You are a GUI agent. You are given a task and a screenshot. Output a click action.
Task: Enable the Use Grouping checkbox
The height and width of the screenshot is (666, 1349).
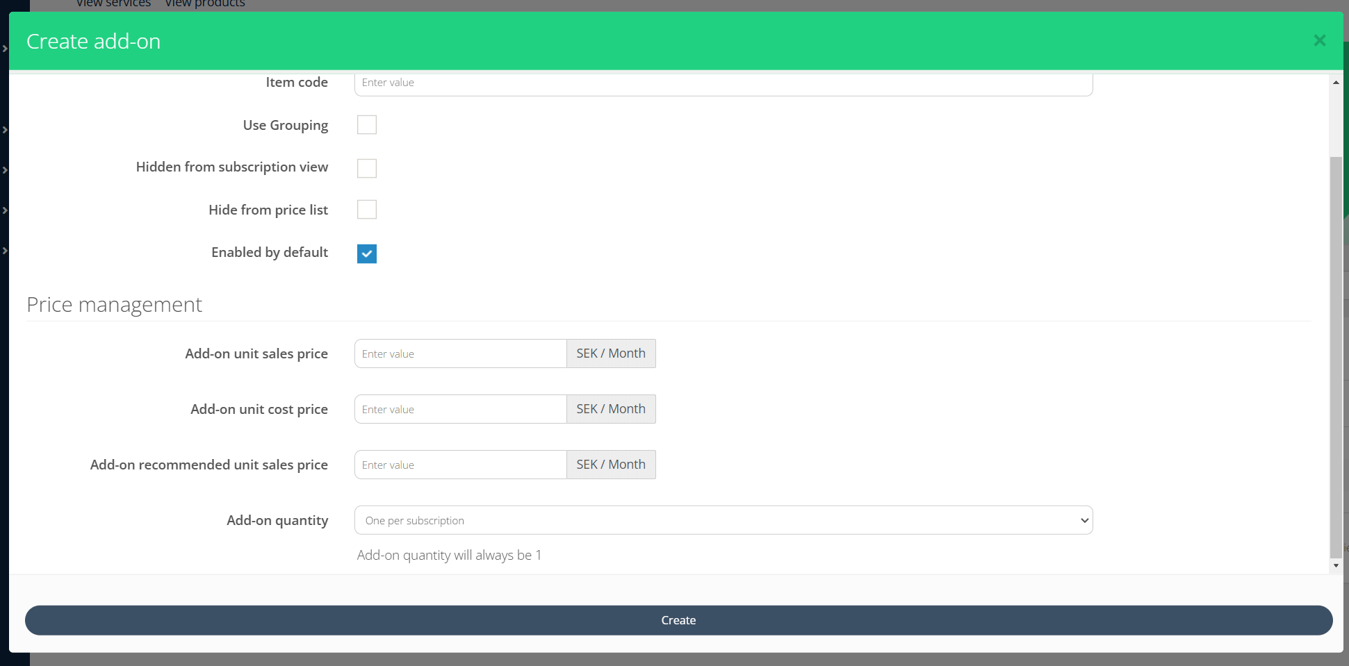tap(367, 125)
